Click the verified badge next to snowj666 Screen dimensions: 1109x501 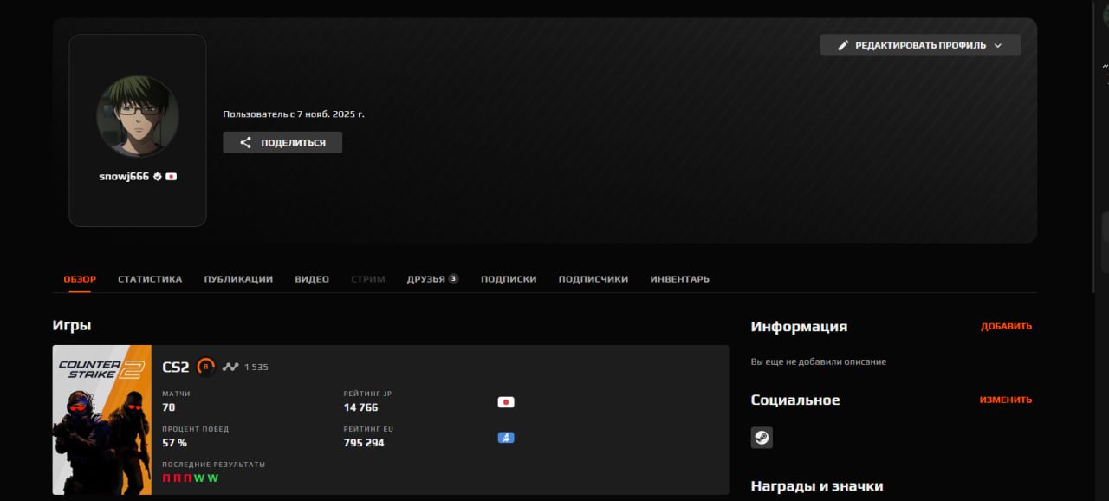tap(158, 177)
